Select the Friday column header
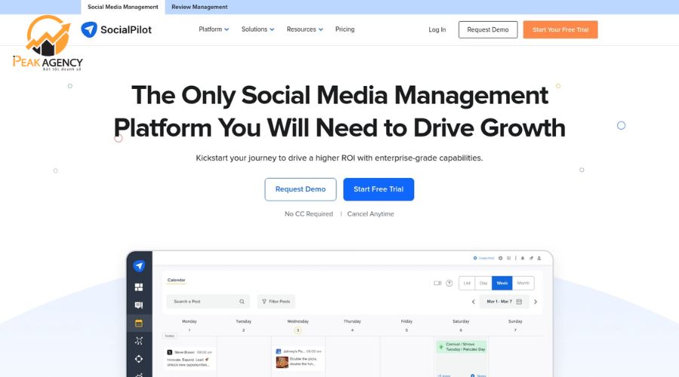 [407, 322]
